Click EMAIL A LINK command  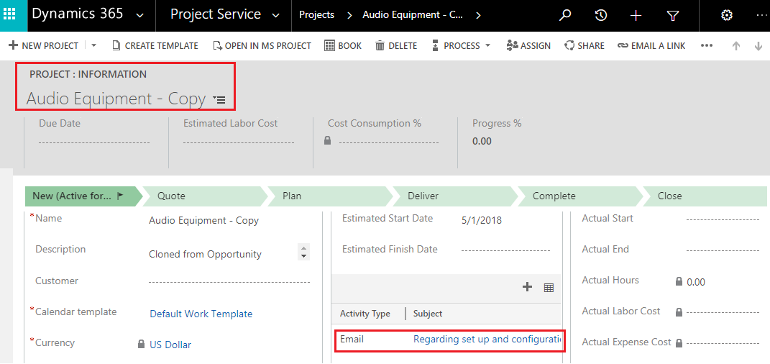pos(651,46)
